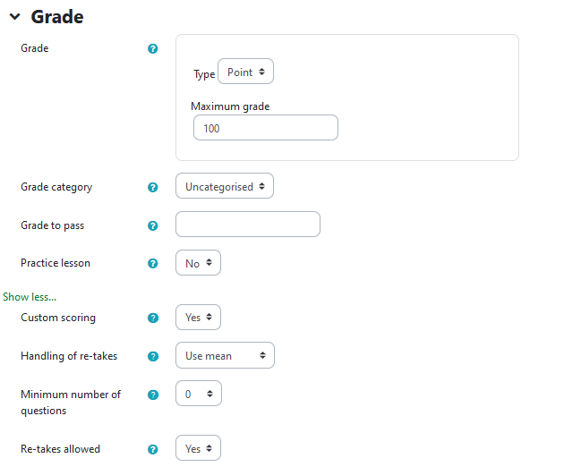
Task: Click help for Minimum number of questions
Action: coord(152,395)
